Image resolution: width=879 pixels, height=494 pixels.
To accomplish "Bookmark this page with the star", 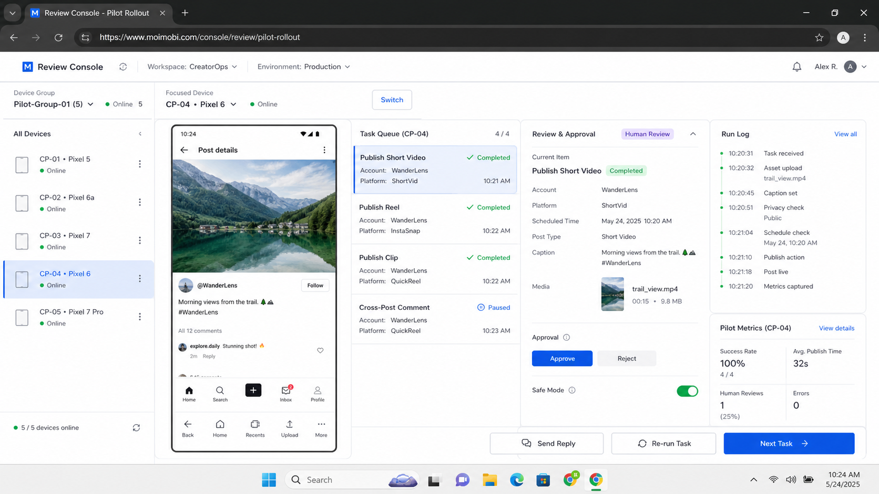I will point(819,37).
